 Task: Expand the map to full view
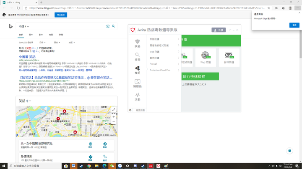pyautogui.click(x=114, y=110)
